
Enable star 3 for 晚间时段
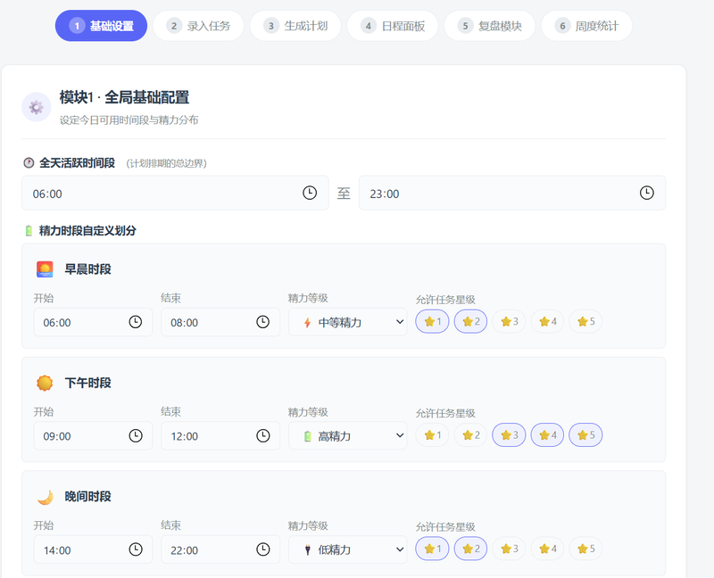(509, 549)
